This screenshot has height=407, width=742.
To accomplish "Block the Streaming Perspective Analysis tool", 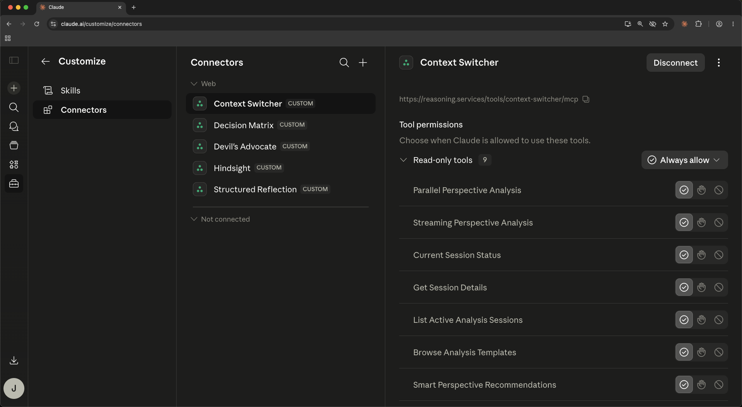I will click(719, 222).
